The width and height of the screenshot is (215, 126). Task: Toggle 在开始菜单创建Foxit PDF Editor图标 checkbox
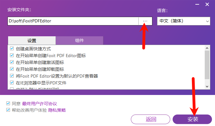(12, 55)
